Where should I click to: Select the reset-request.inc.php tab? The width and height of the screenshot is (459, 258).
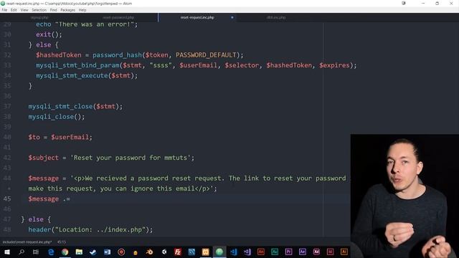pyautogui.click(x=197, y=17)
